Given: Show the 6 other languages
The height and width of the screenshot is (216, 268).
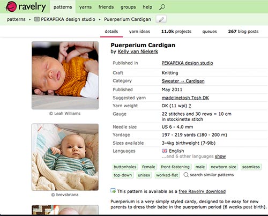Looking at the screenshot, I should (x=220, y=157).
